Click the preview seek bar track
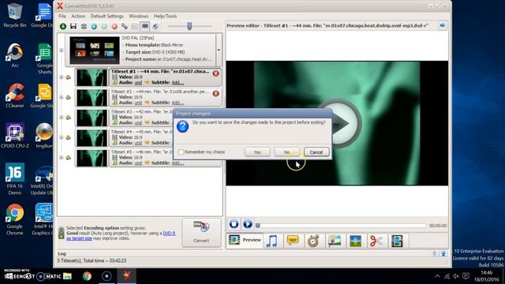The height and width of the screenshot is (284, 505). tap(342, 226)
